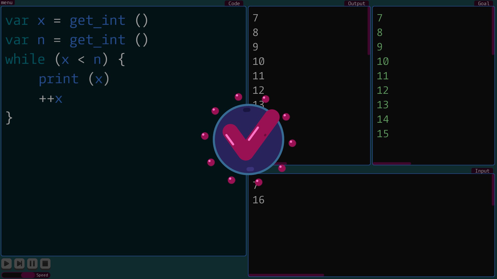Select the Output panel tab label

pos(356,3)
